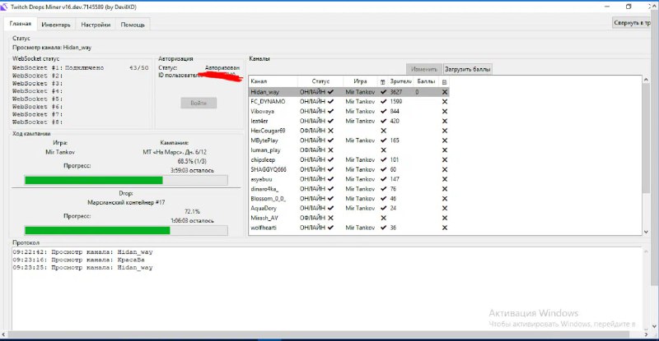Switch to the Настройки tab

[x=98, y=25]
